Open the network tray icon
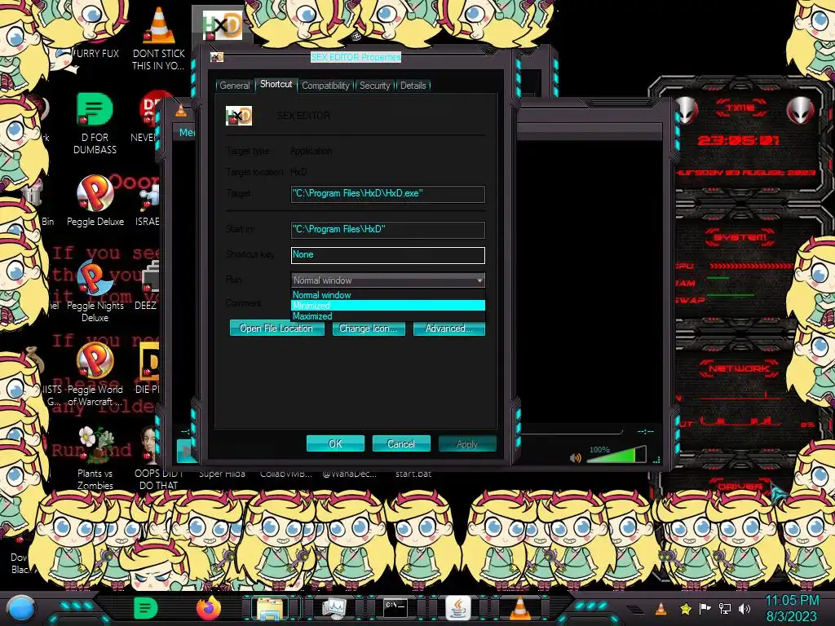This screenshot has width=835, height=626. (724, 608)
